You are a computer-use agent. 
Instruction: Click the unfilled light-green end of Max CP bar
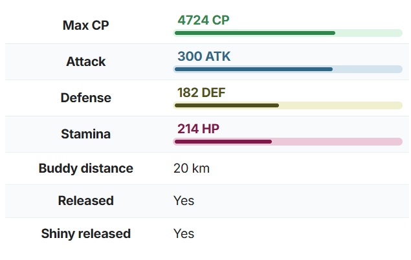coord(369,33)
